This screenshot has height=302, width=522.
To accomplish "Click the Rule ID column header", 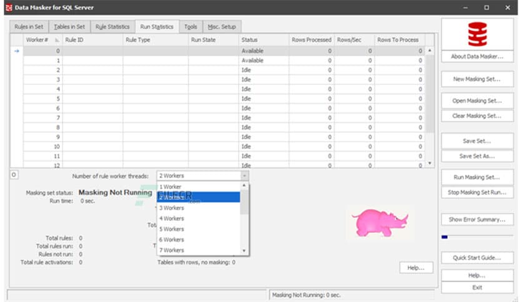I will point(92,40).
